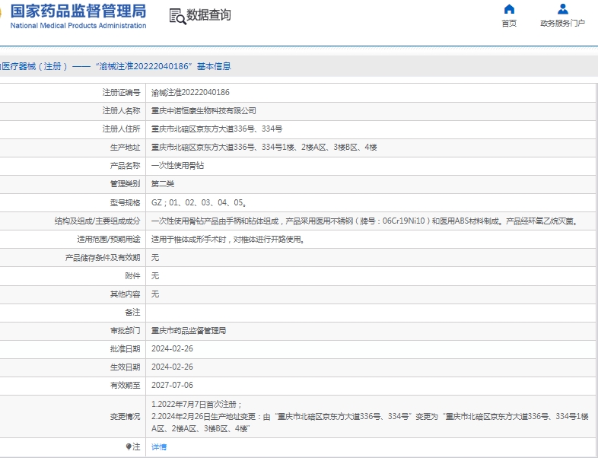Click the 其他内容 row label
This screenshot has width=598, height=464.
[x=125, y=294]
